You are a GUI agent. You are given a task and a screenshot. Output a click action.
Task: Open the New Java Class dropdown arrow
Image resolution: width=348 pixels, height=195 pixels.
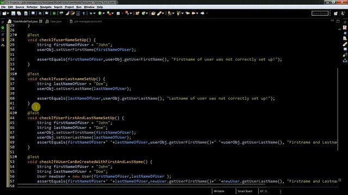tap(147, 13)
